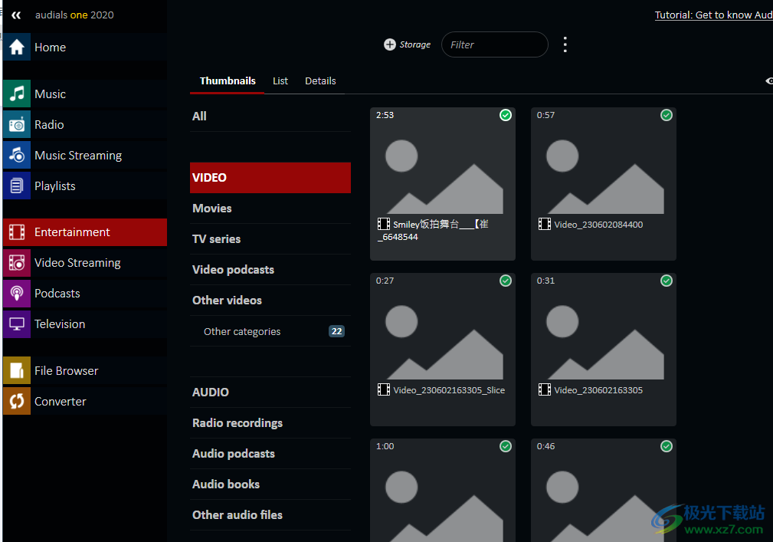The height and width of the screenshot is (542, 773).
Task: Click the audials one 2020 title
Action: point(74,15)
